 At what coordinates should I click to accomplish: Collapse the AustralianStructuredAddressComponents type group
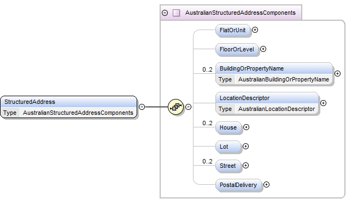165,13
